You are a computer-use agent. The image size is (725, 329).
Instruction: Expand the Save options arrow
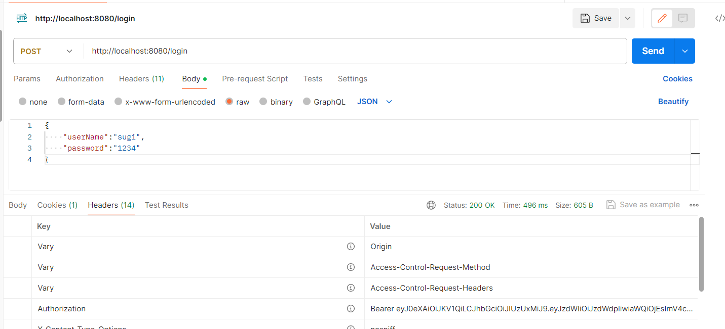click(x=627, y=18)
